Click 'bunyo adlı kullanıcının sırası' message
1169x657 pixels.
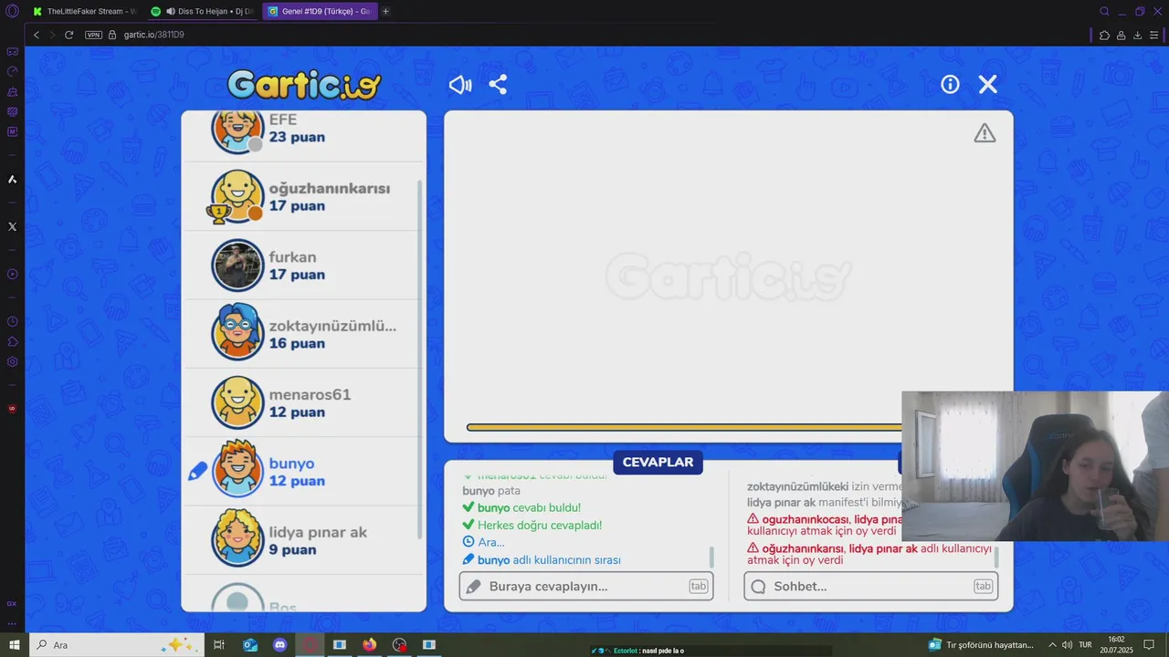pyautogui.click(x=542, y=559)
